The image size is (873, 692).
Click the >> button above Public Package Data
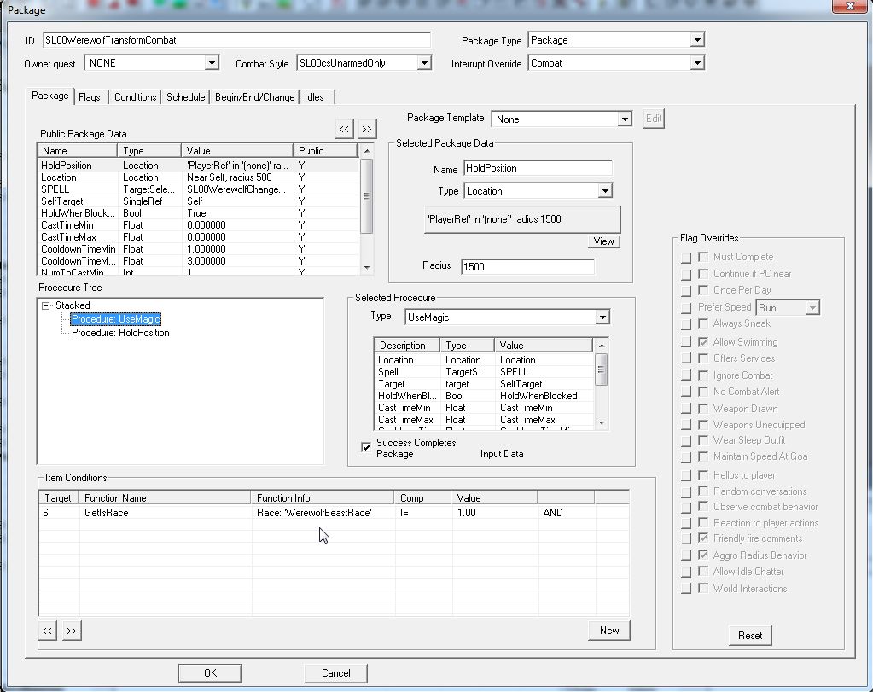[x=367, y=129]
